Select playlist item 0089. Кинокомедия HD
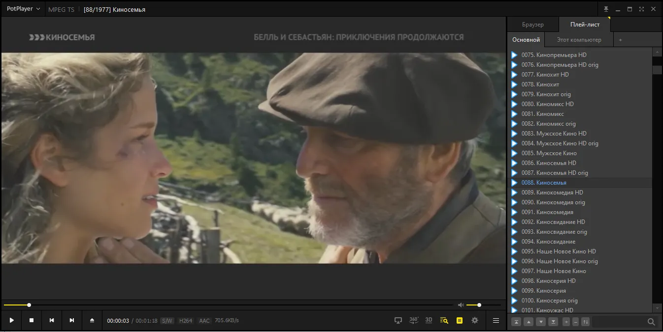Screen dimensions: 663x332 (580, 193)
